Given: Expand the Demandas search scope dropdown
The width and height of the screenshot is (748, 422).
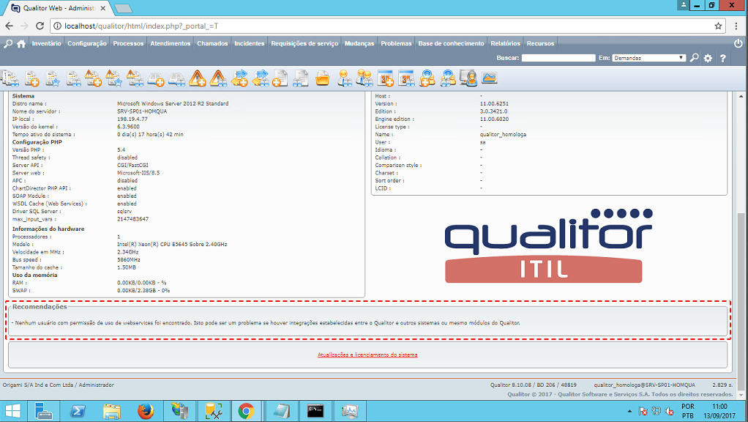Looking at the screenshot, I should 648,58.
